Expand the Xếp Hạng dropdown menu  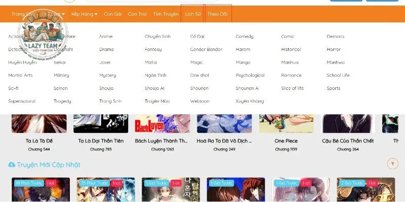click(x=84, y=14)
